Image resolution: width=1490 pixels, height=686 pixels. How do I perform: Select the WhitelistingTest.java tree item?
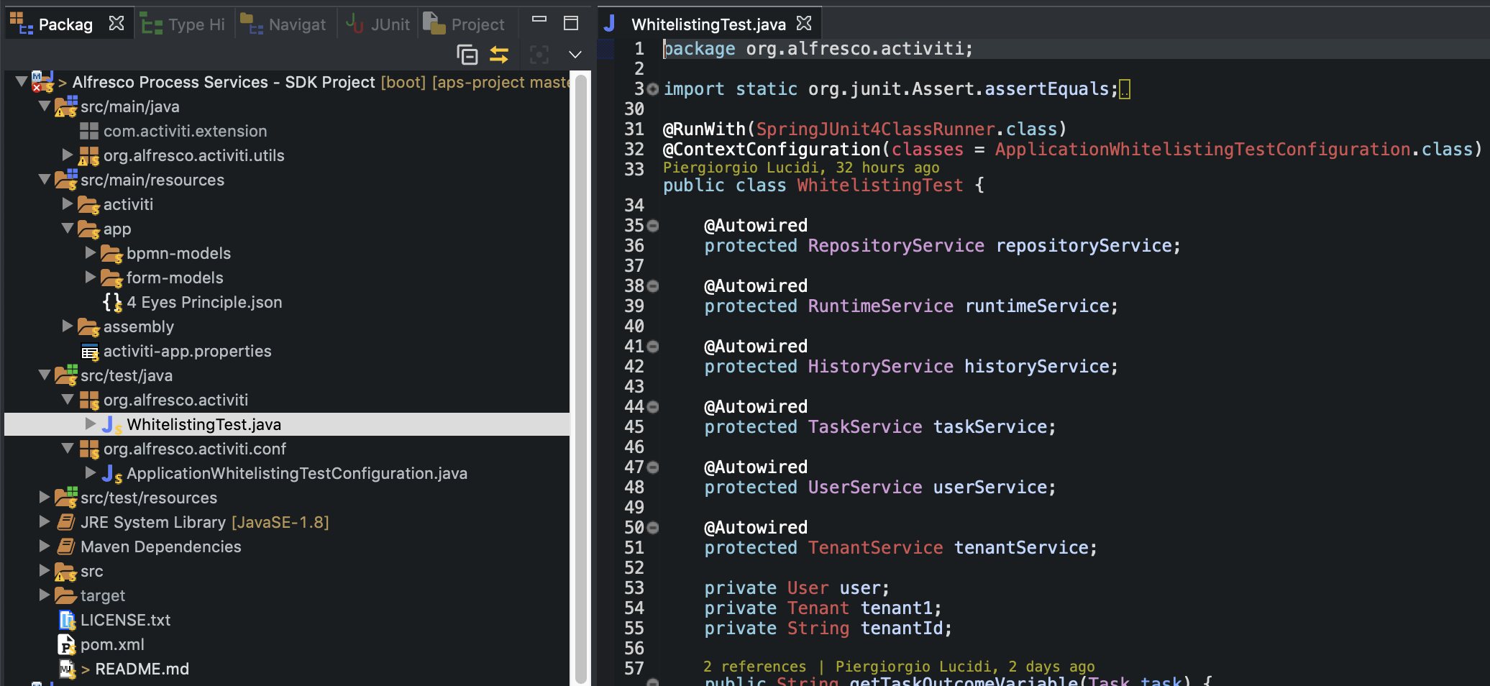point(204,424)
